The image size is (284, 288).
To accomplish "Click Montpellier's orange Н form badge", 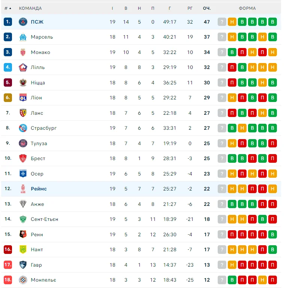I will coord(263,280).
